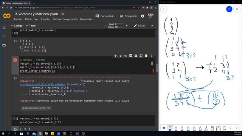Select the highlighter tool in Whiteboard
242x136 pixels.
(206, 128)
